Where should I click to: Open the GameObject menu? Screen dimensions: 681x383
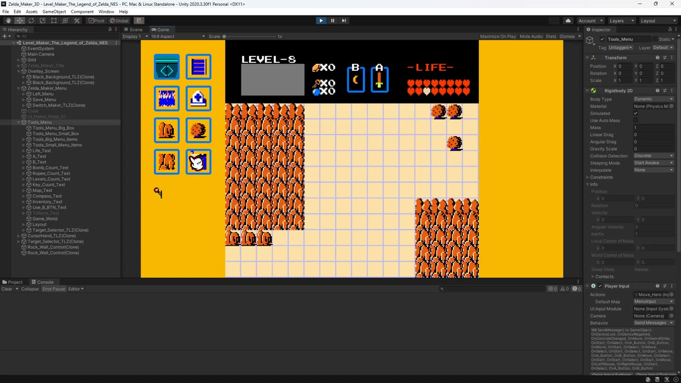(x=54, y=12)
